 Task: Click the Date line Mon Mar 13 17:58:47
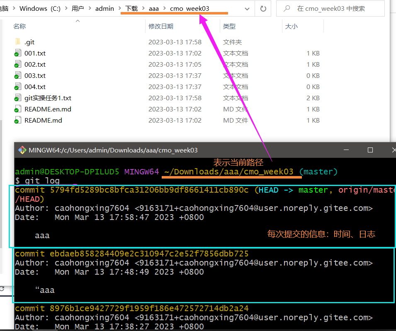click(x=109, y=217)
